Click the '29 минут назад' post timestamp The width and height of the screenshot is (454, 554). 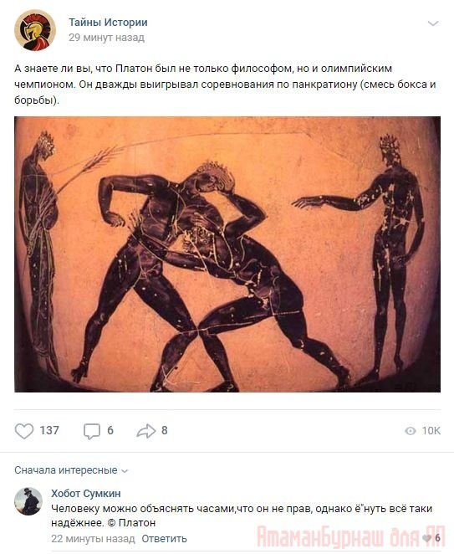pyautogui.click(x=107, y=38)
